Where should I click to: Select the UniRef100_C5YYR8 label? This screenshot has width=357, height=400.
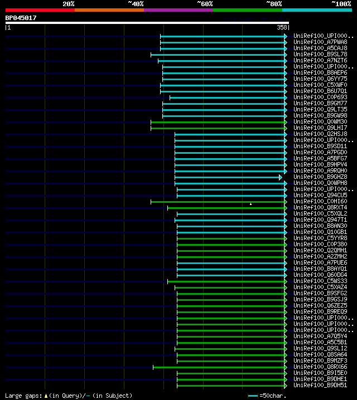320,238
